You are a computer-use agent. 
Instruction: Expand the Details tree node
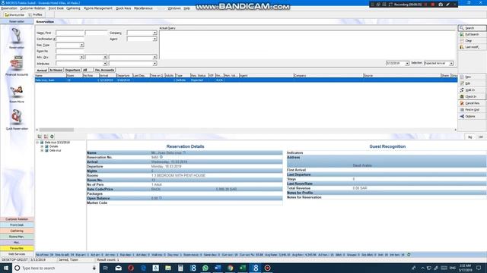tap(42, 146)
